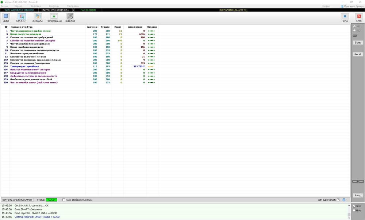This screenshot has width=365, height=220.
Task: Click the Абсолютное column header
Action: tap(135, 27)
